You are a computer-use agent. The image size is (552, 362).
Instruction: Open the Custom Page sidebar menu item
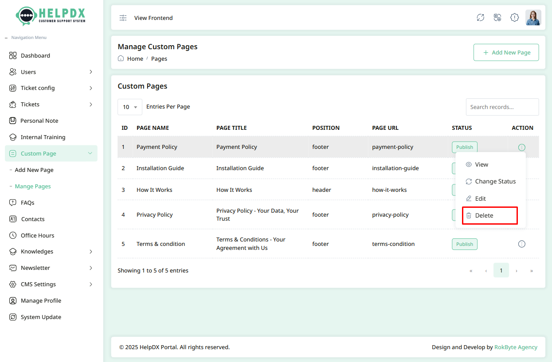(x=51, y=153)
